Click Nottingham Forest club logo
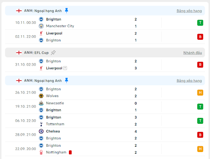Image resolution: width=210 pixels, height=159 pixels. pos(41,152)
